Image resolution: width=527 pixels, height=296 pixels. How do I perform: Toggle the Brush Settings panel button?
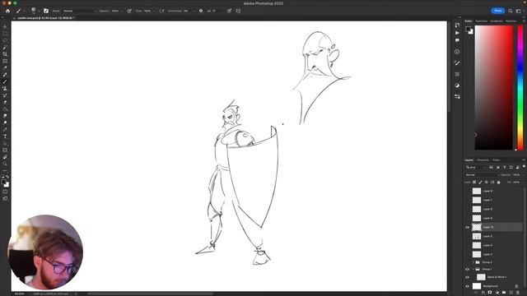[46, 11]
